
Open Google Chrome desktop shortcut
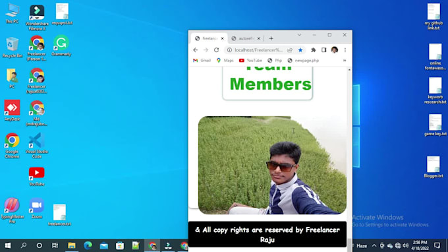[x=12, y=145]
